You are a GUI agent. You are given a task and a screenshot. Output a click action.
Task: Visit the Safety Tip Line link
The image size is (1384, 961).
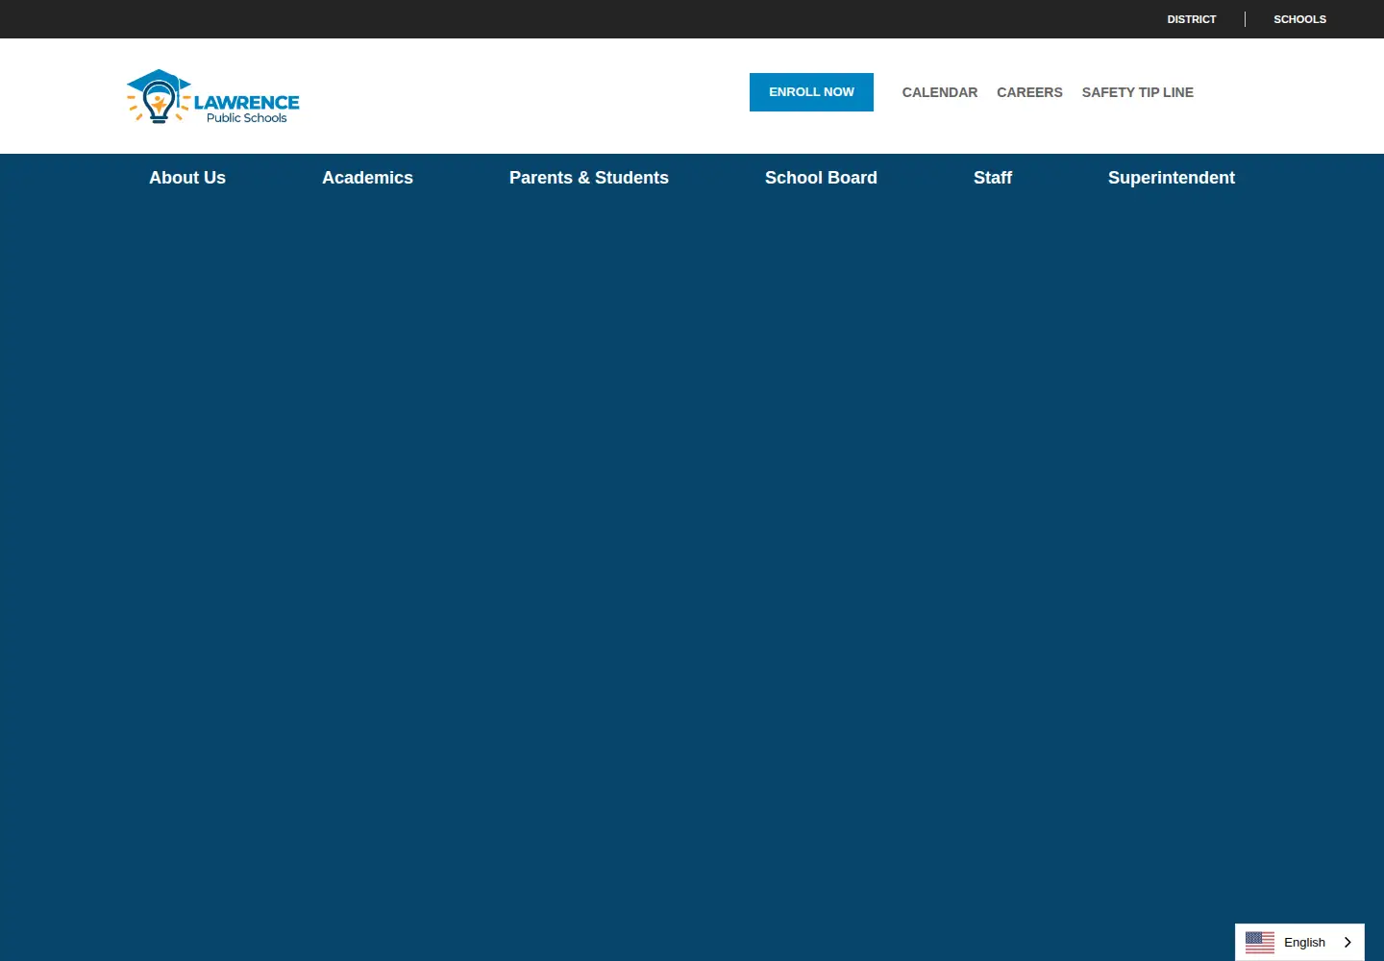pos(1138,92)
